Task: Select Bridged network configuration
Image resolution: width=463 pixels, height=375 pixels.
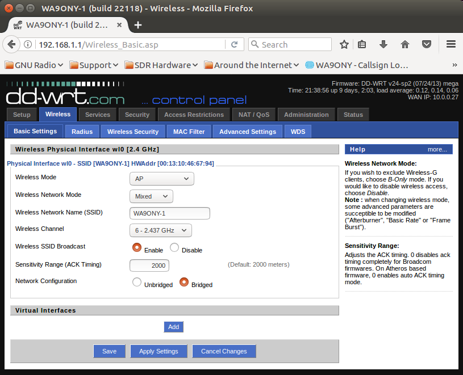Action: pos(184,282)
